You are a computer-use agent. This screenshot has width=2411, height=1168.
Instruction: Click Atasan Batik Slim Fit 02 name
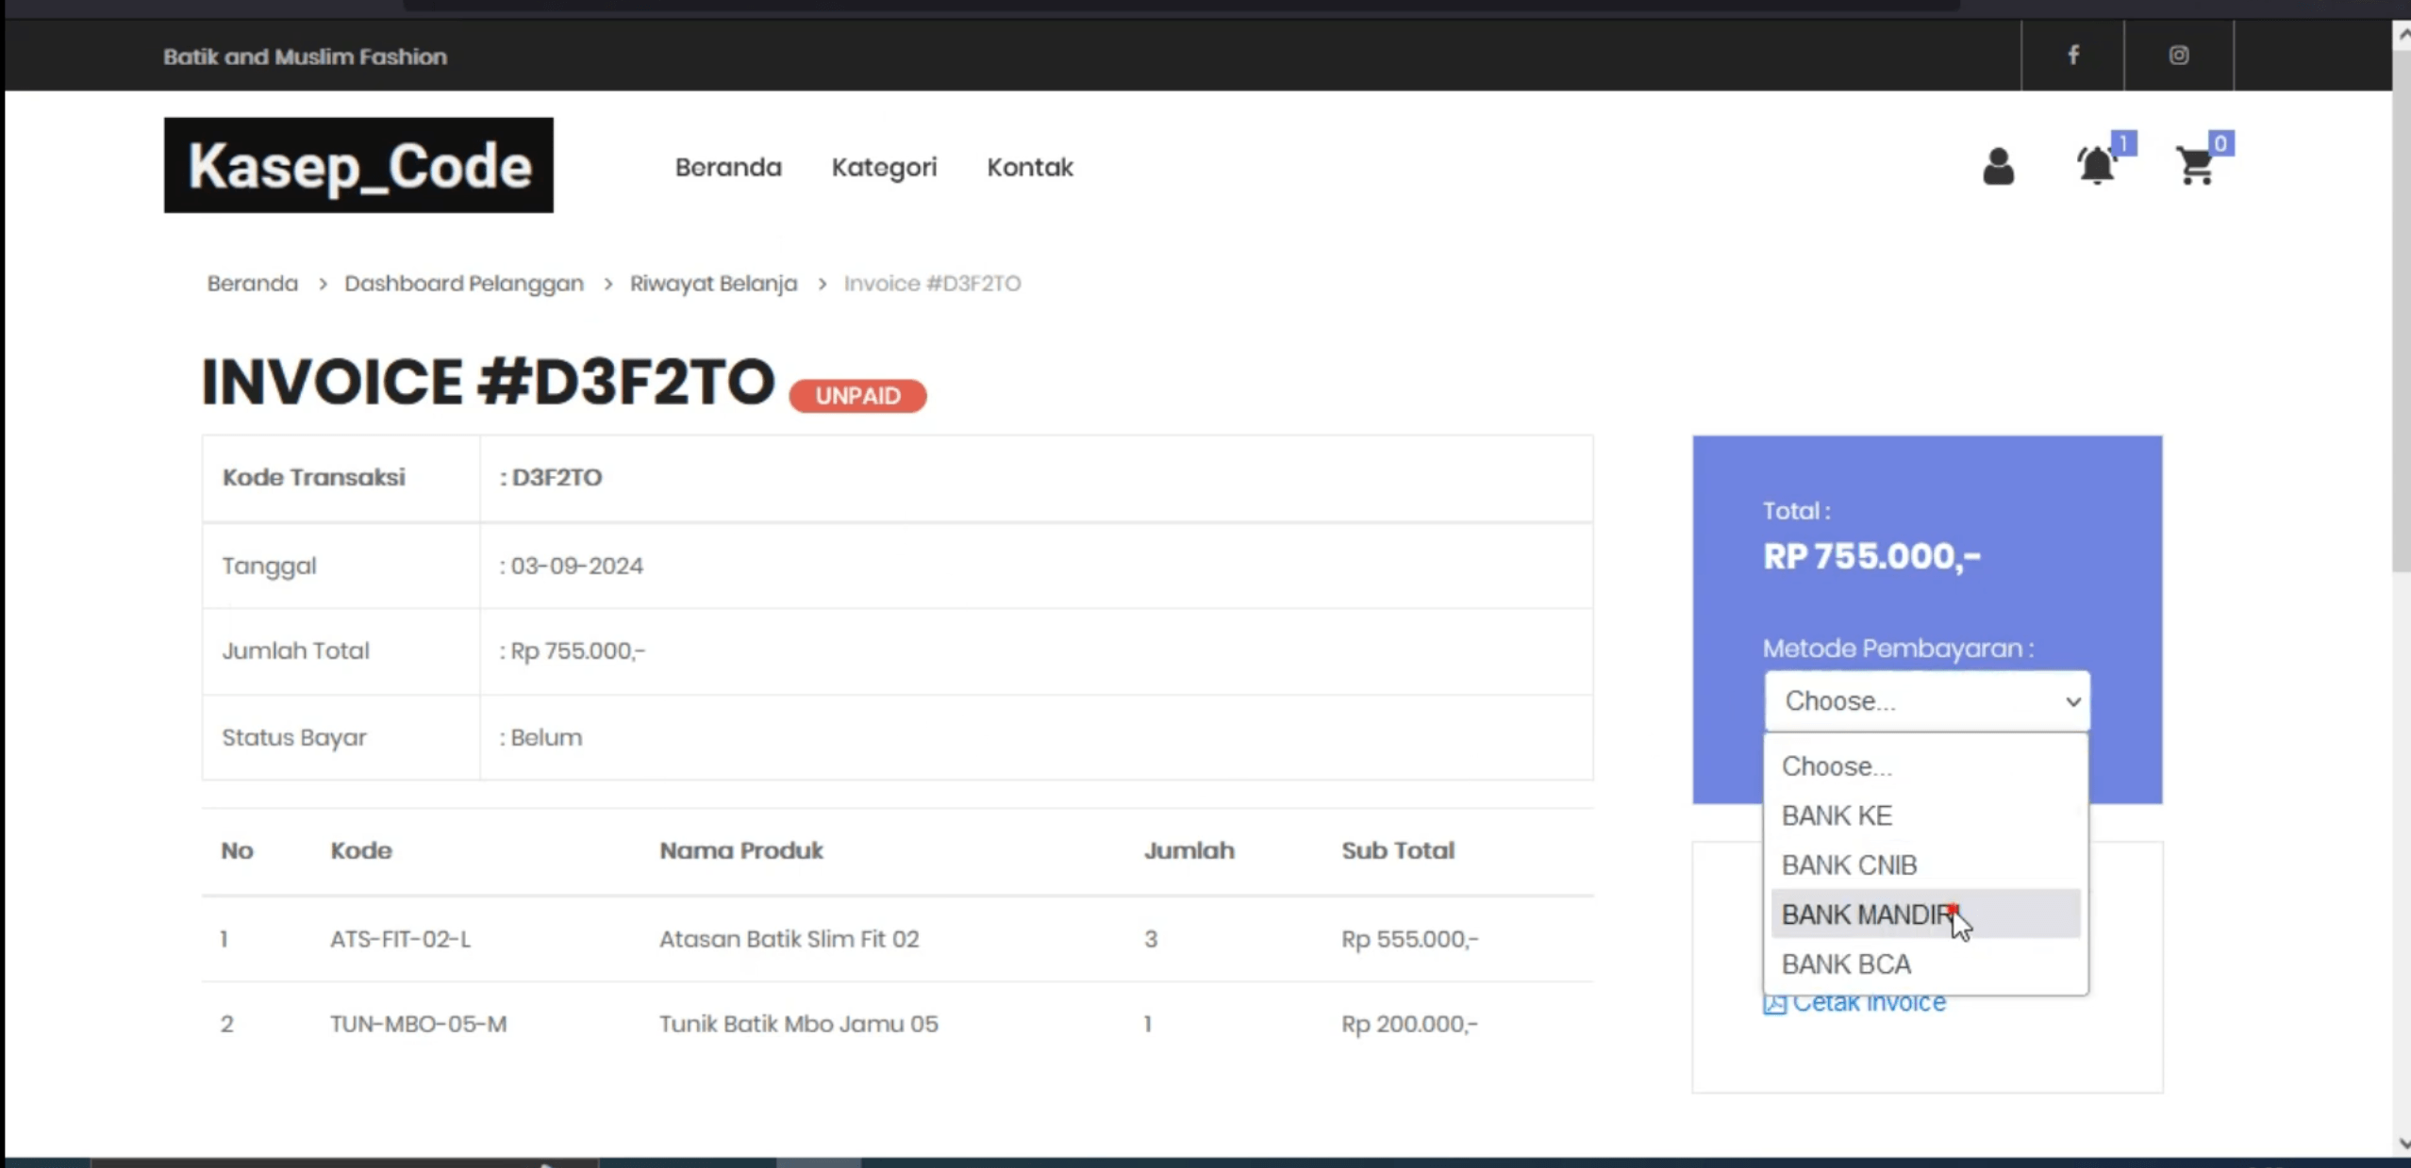click(789, 939)
